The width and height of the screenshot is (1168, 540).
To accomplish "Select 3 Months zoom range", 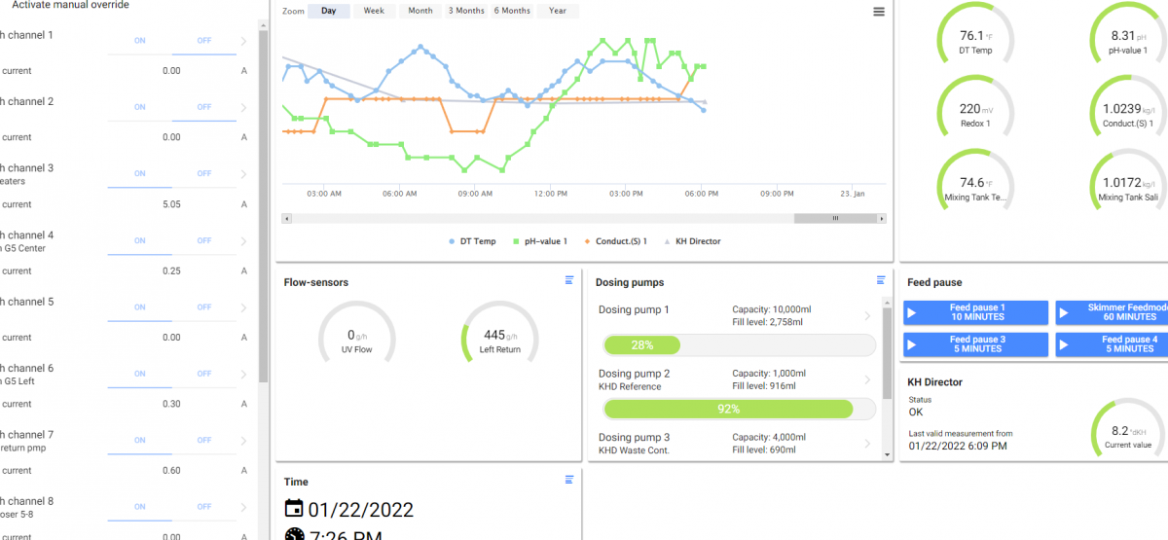I will click(466, 12).
